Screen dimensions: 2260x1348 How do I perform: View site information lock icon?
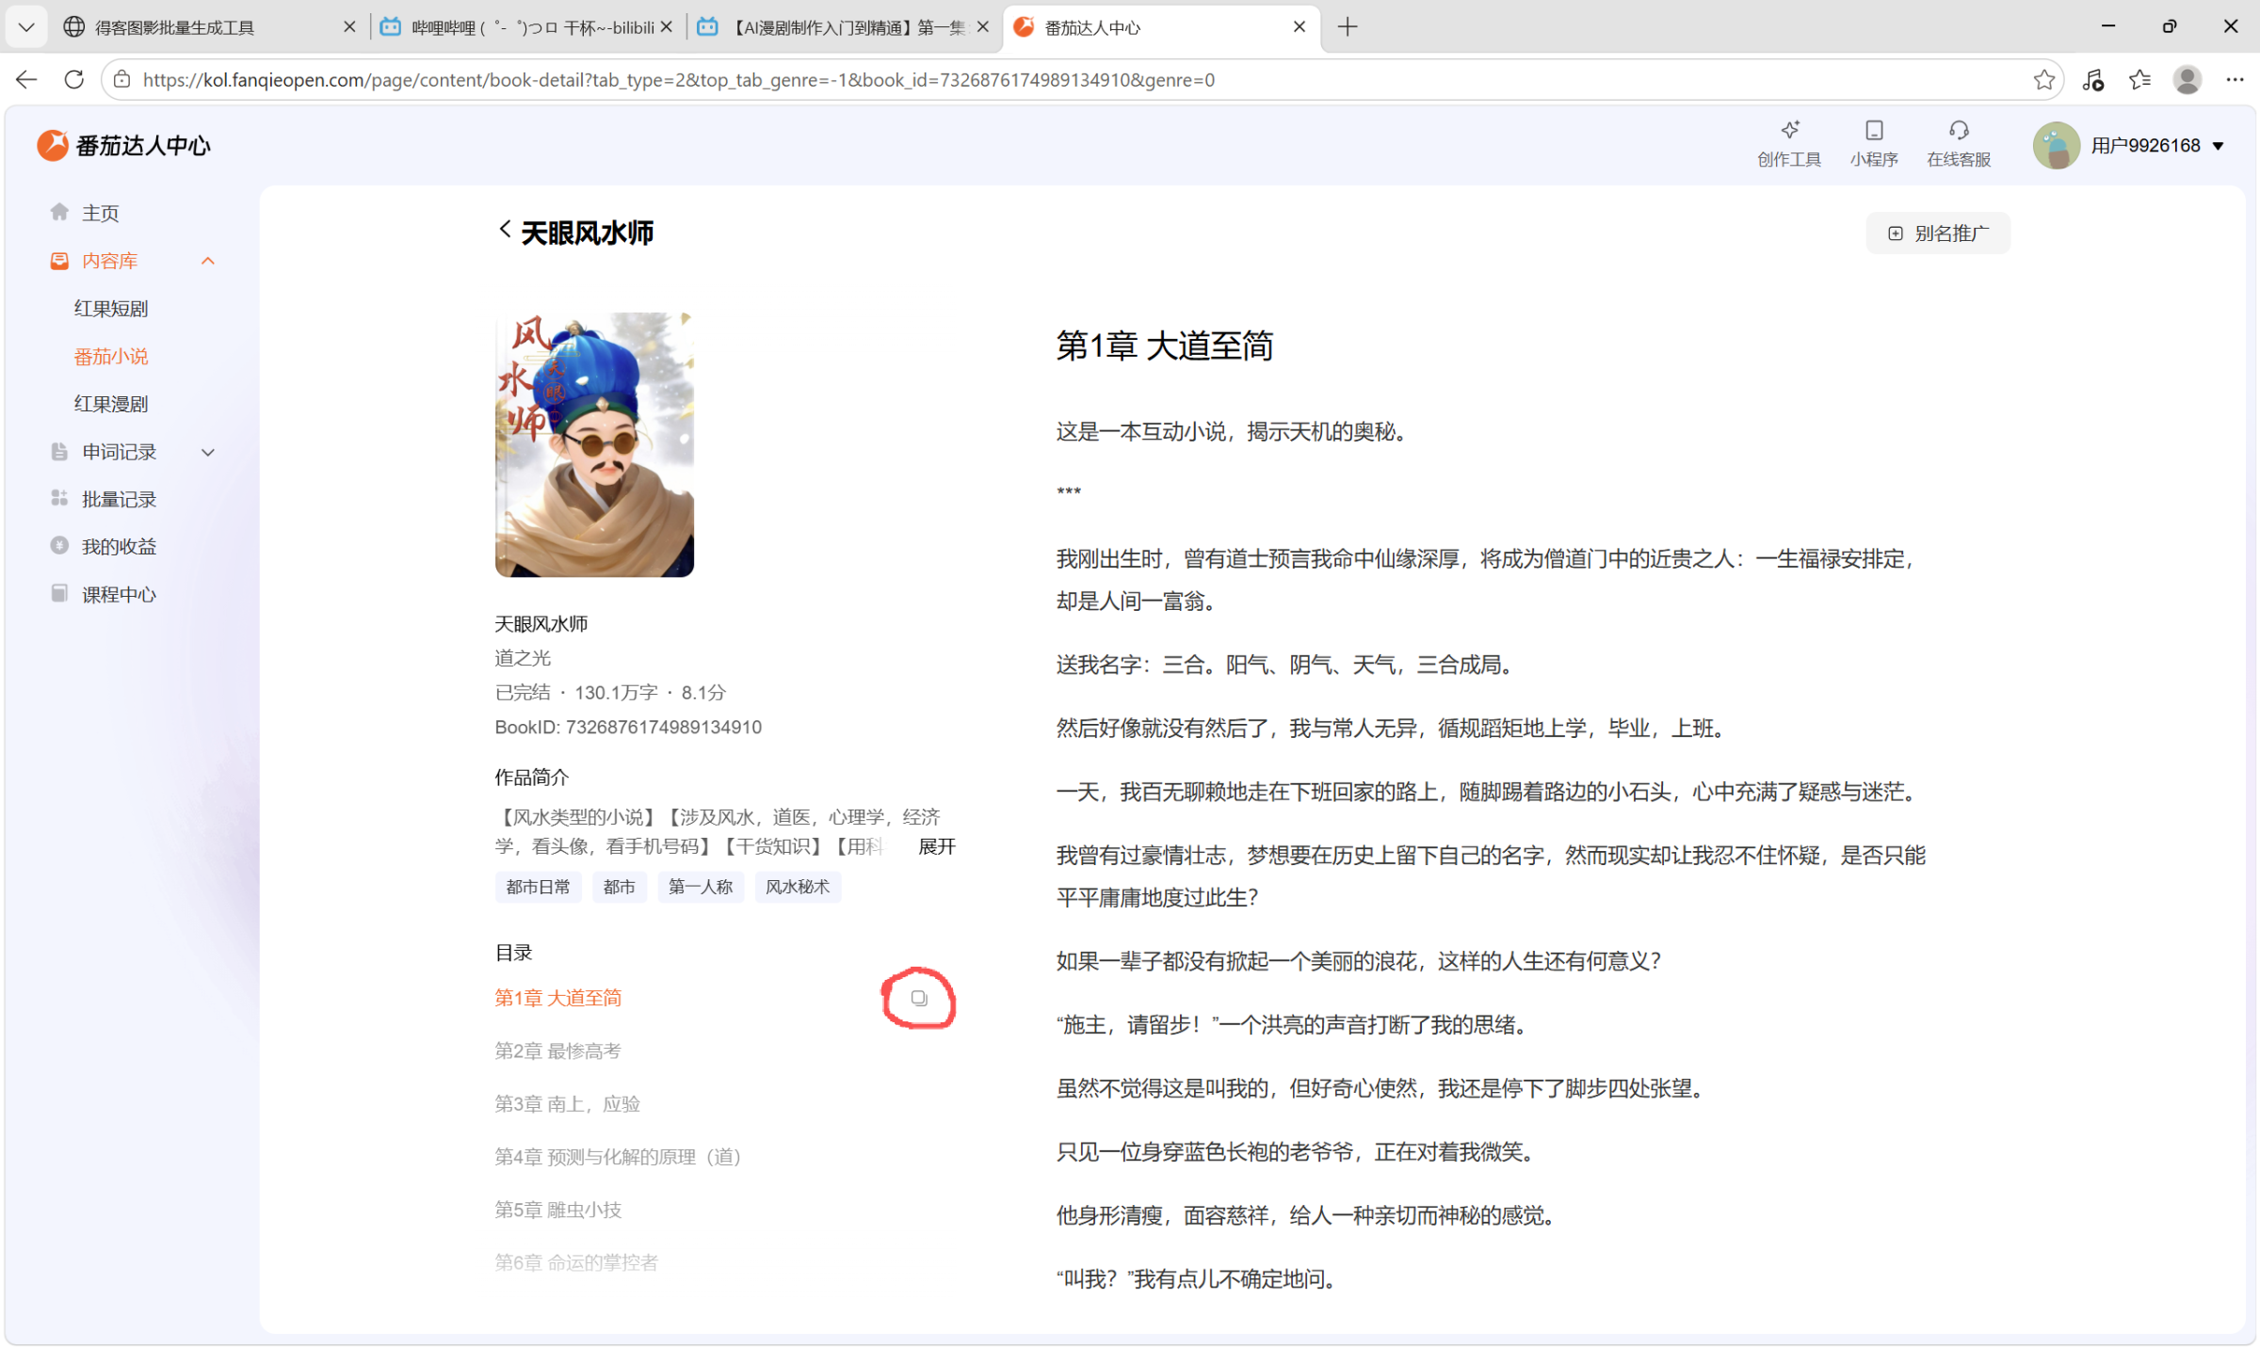tap(122, 80)
